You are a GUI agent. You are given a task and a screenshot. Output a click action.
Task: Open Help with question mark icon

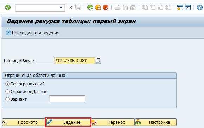199,7
